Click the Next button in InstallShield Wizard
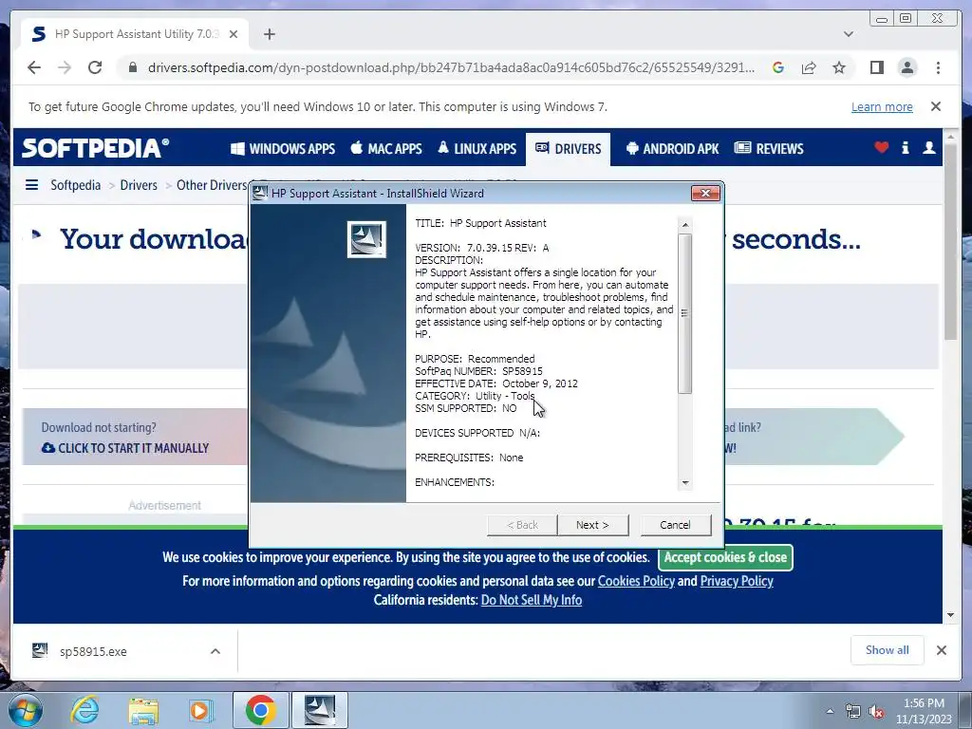Viewport: 972px width, 729px height. (x=592, y=524)
